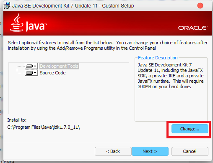Select the Source Code tree item
The height and width of the screenshot is (163, 213).
click(x=53, y=73)
